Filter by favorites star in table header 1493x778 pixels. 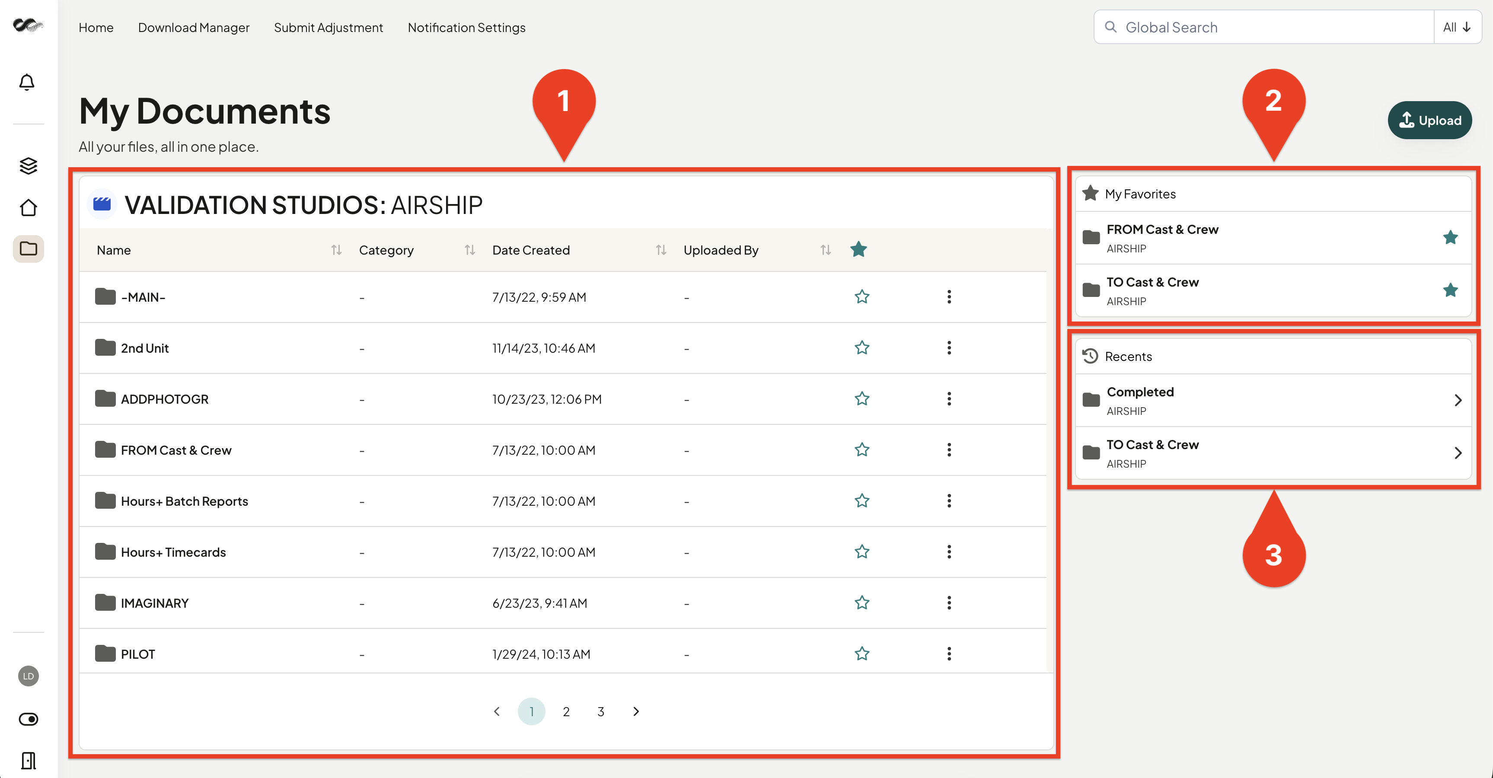858,249
